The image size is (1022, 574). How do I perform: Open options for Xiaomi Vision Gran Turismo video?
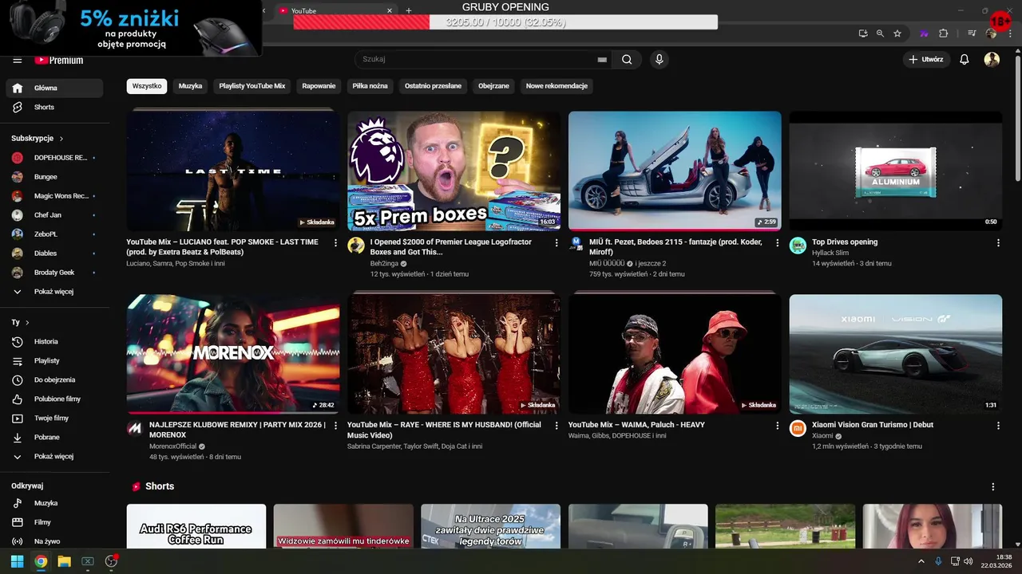pyautogui.click(x=998, y=426)
